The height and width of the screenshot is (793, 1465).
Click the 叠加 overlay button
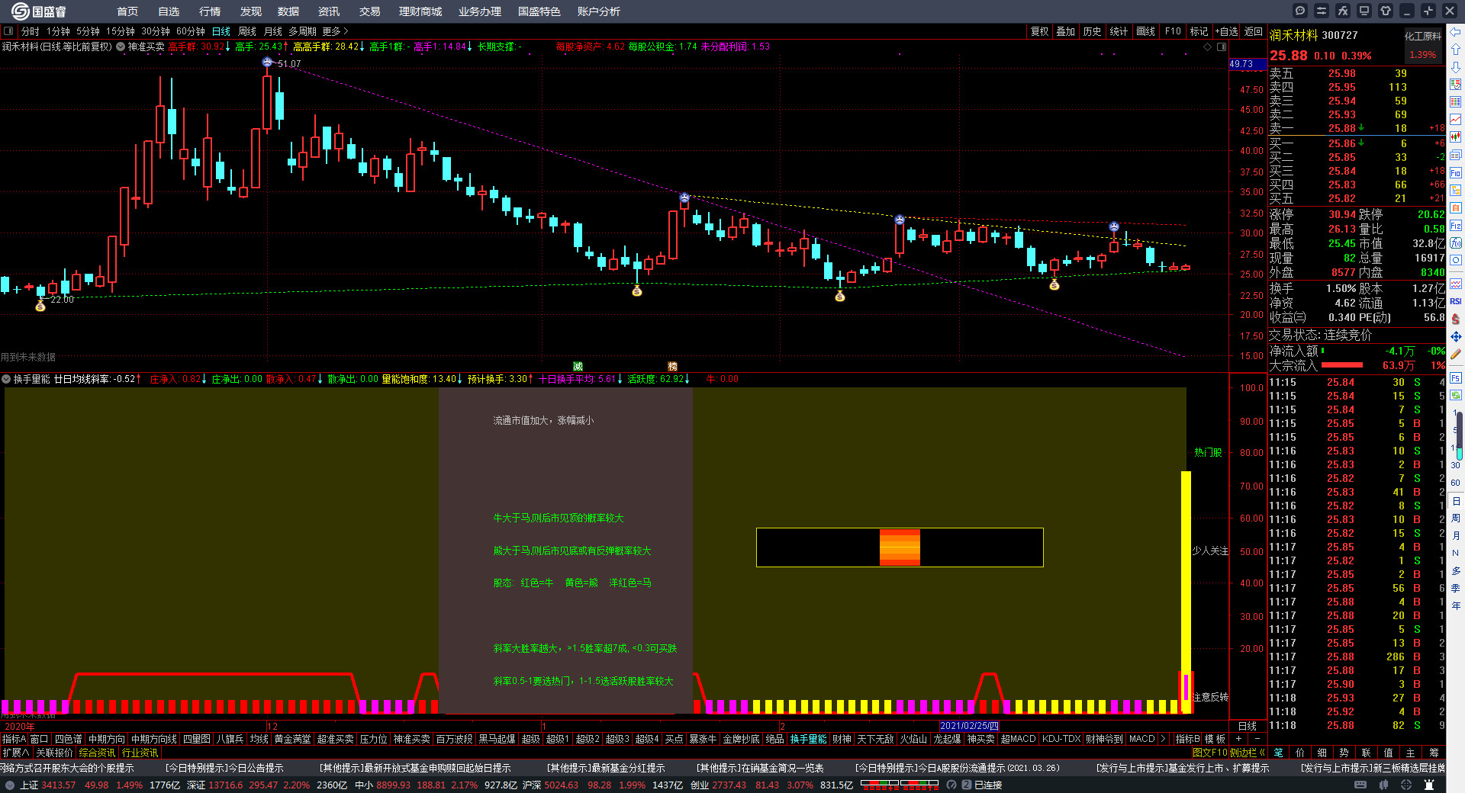pos(1065,31)
